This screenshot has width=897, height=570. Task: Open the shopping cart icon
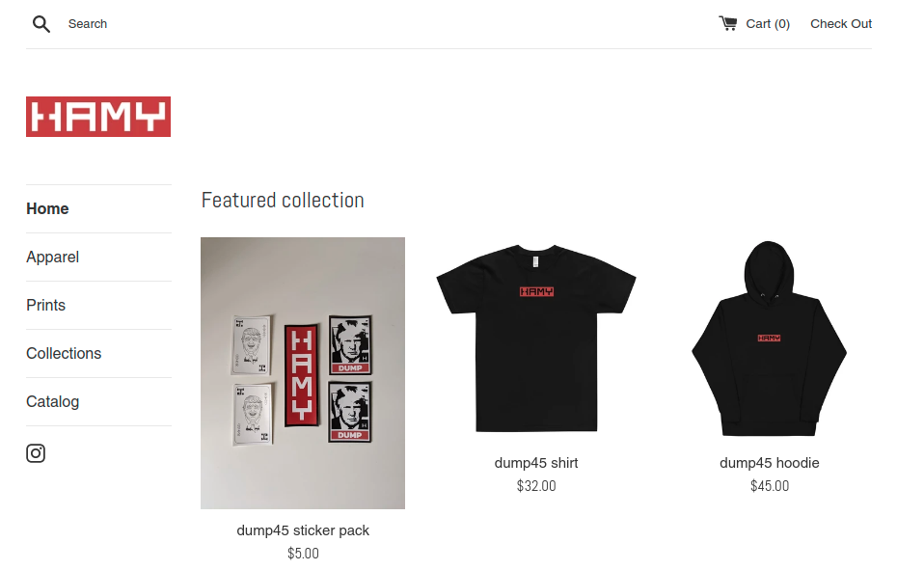point(727,23)
